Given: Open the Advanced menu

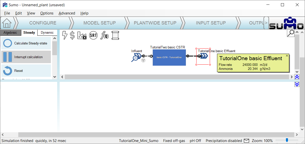Looking at the screenshot, I should point(67,13).
